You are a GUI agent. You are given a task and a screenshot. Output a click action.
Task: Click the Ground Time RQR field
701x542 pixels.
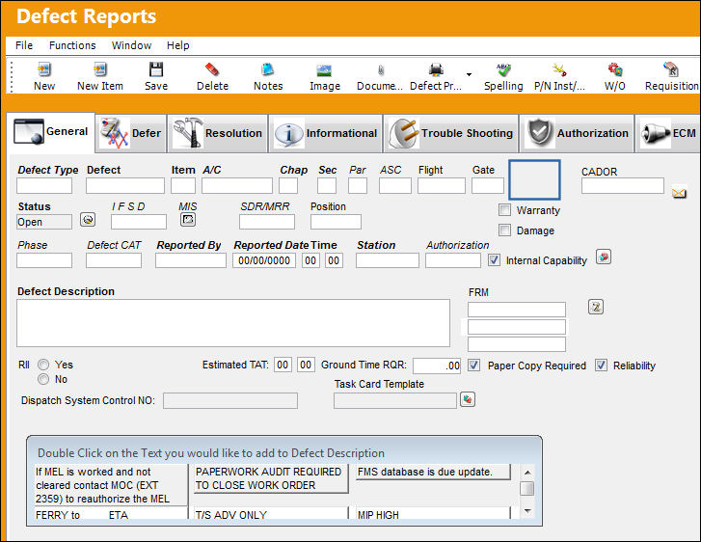[x=437, y=366]
